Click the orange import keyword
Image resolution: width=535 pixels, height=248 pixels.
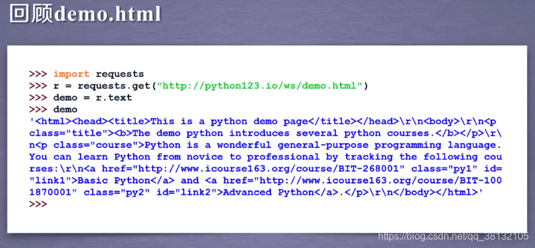tap(71, 74)
